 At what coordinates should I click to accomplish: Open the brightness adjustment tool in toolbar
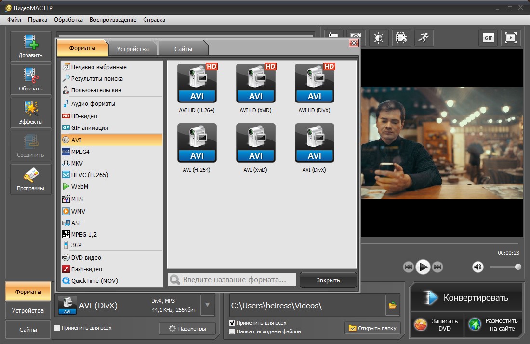pos(379,38)
